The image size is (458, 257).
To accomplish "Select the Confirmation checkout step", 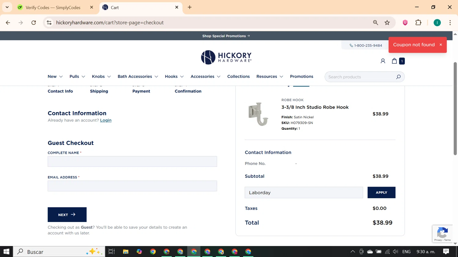I will click(188, 91).
